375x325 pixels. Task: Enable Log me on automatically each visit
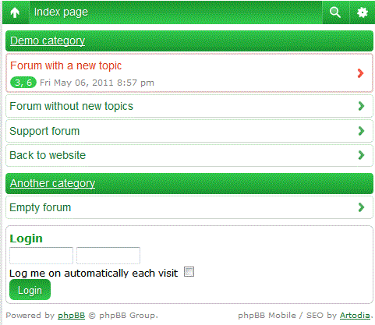pos(189,272)
